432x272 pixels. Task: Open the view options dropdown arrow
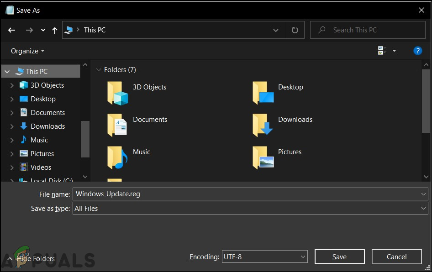(x=394, y=51)
